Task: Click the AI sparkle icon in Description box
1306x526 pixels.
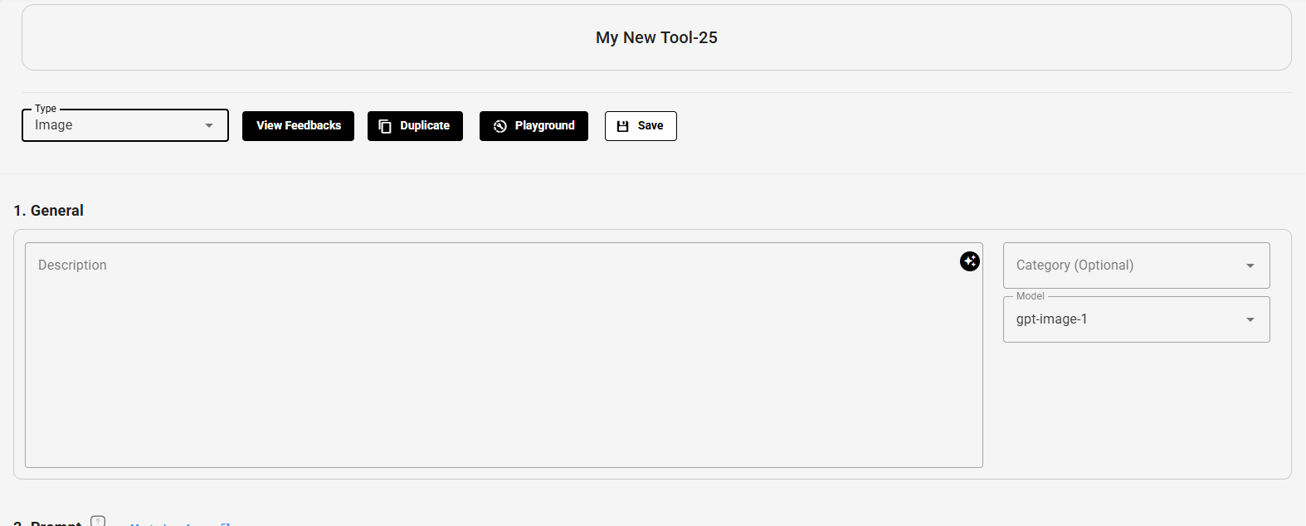Action: (969, 261)
